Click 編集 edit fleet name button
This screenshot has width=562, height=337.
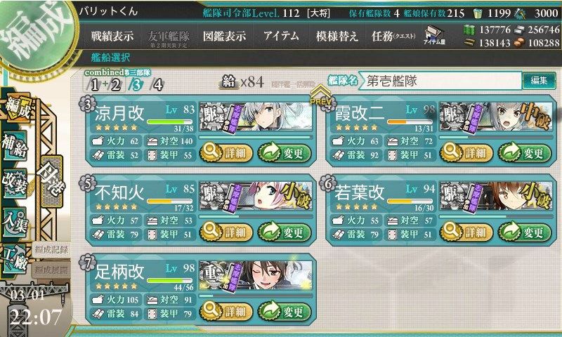click(x=539, y=80)
